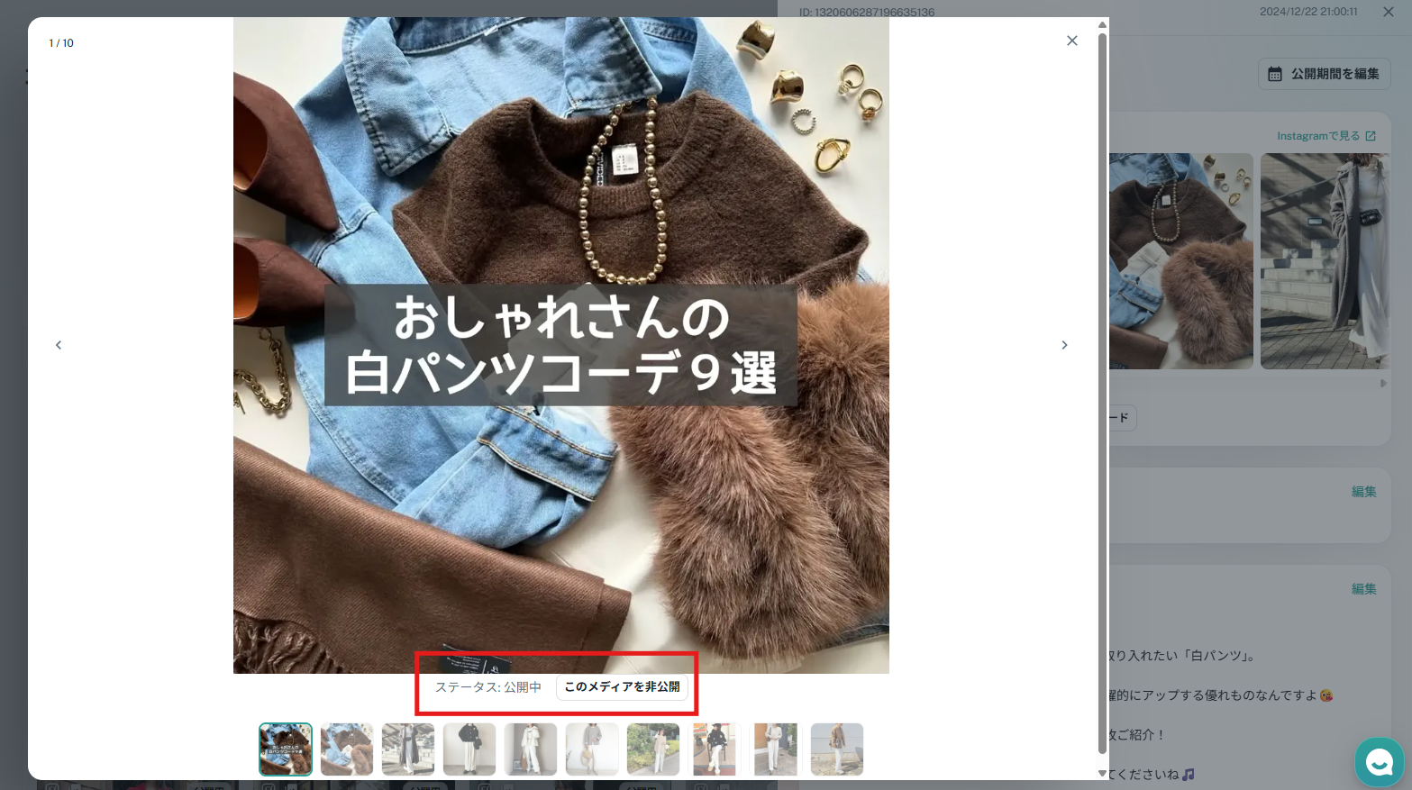Close the background detail panel with X

click(1388, 12)
